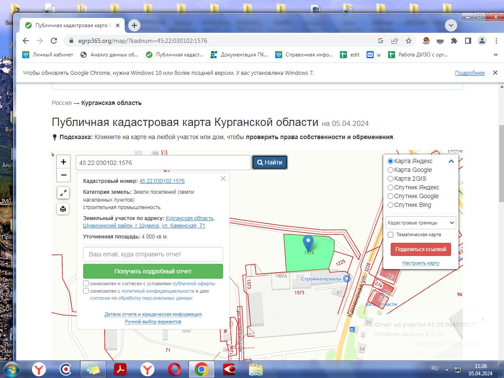Open the Chrome extensions puzzle icon
The image size is (504, 378).
pyautogui.click(x=454, y=41)
